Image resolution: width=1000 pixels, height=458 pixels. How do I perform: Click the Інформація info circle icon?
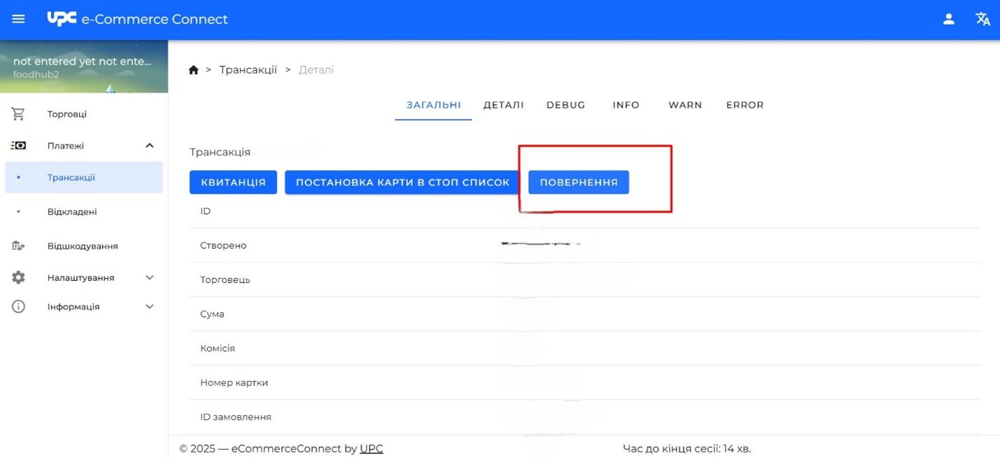18,307
